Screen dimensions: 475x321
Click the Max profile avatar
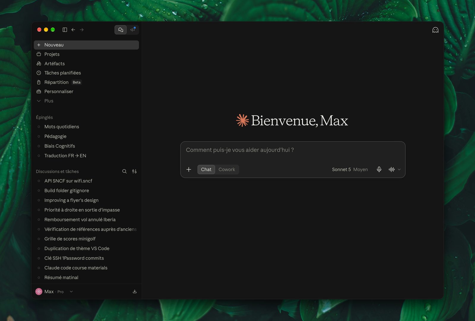39,292
